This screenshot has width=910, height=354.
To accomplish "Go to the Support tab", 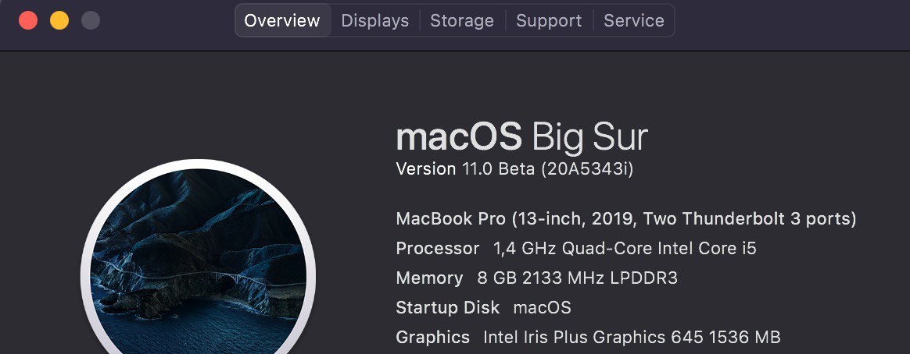I will pyautogui.click(x=549, y=20).
